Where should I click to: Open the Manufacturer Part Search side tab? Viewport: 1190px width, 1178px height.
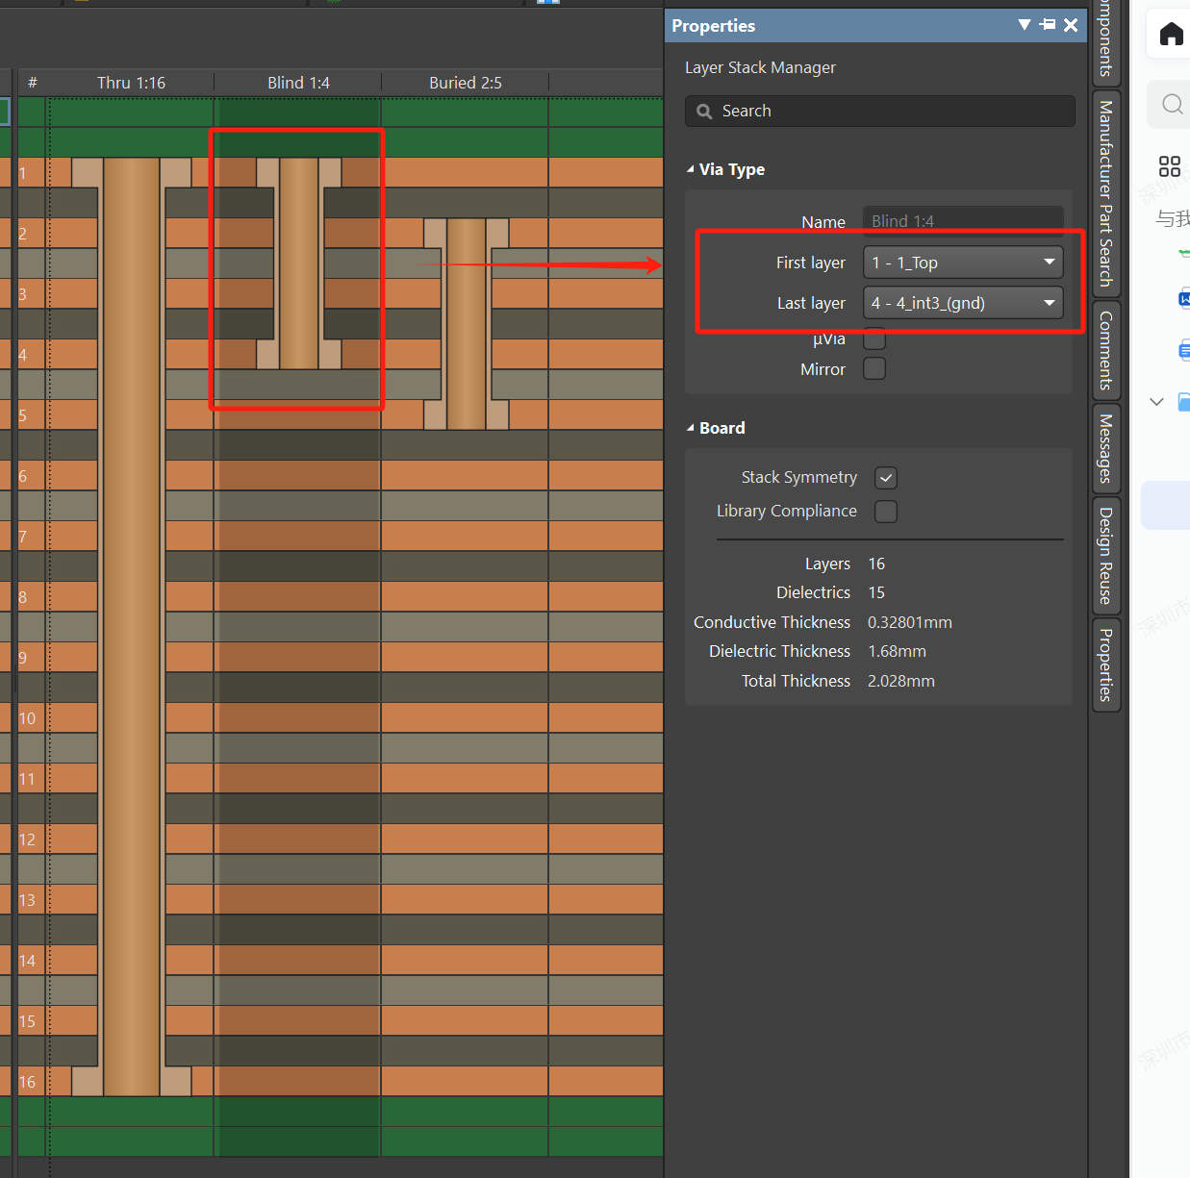click(1106, 193)
